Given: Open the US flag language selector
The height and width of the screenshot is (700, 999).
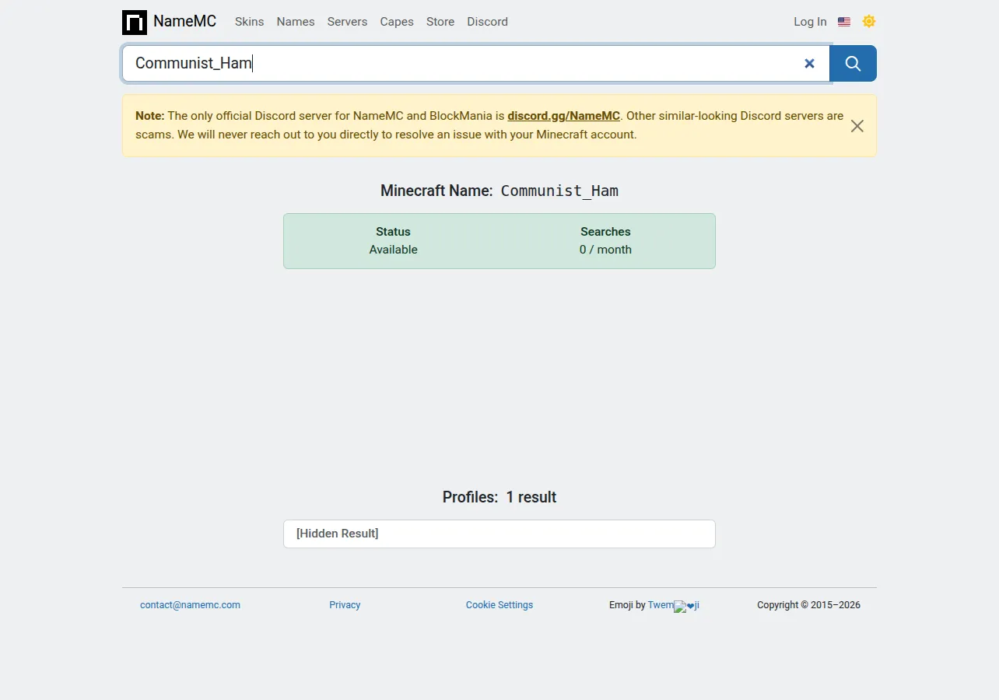Looking at the screenshot, I should [844, 22].
